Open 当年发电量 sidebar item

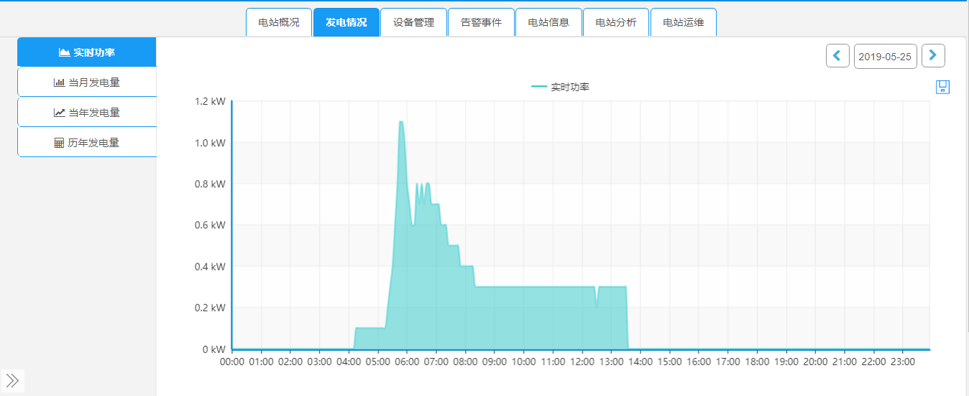click(87, 113)
